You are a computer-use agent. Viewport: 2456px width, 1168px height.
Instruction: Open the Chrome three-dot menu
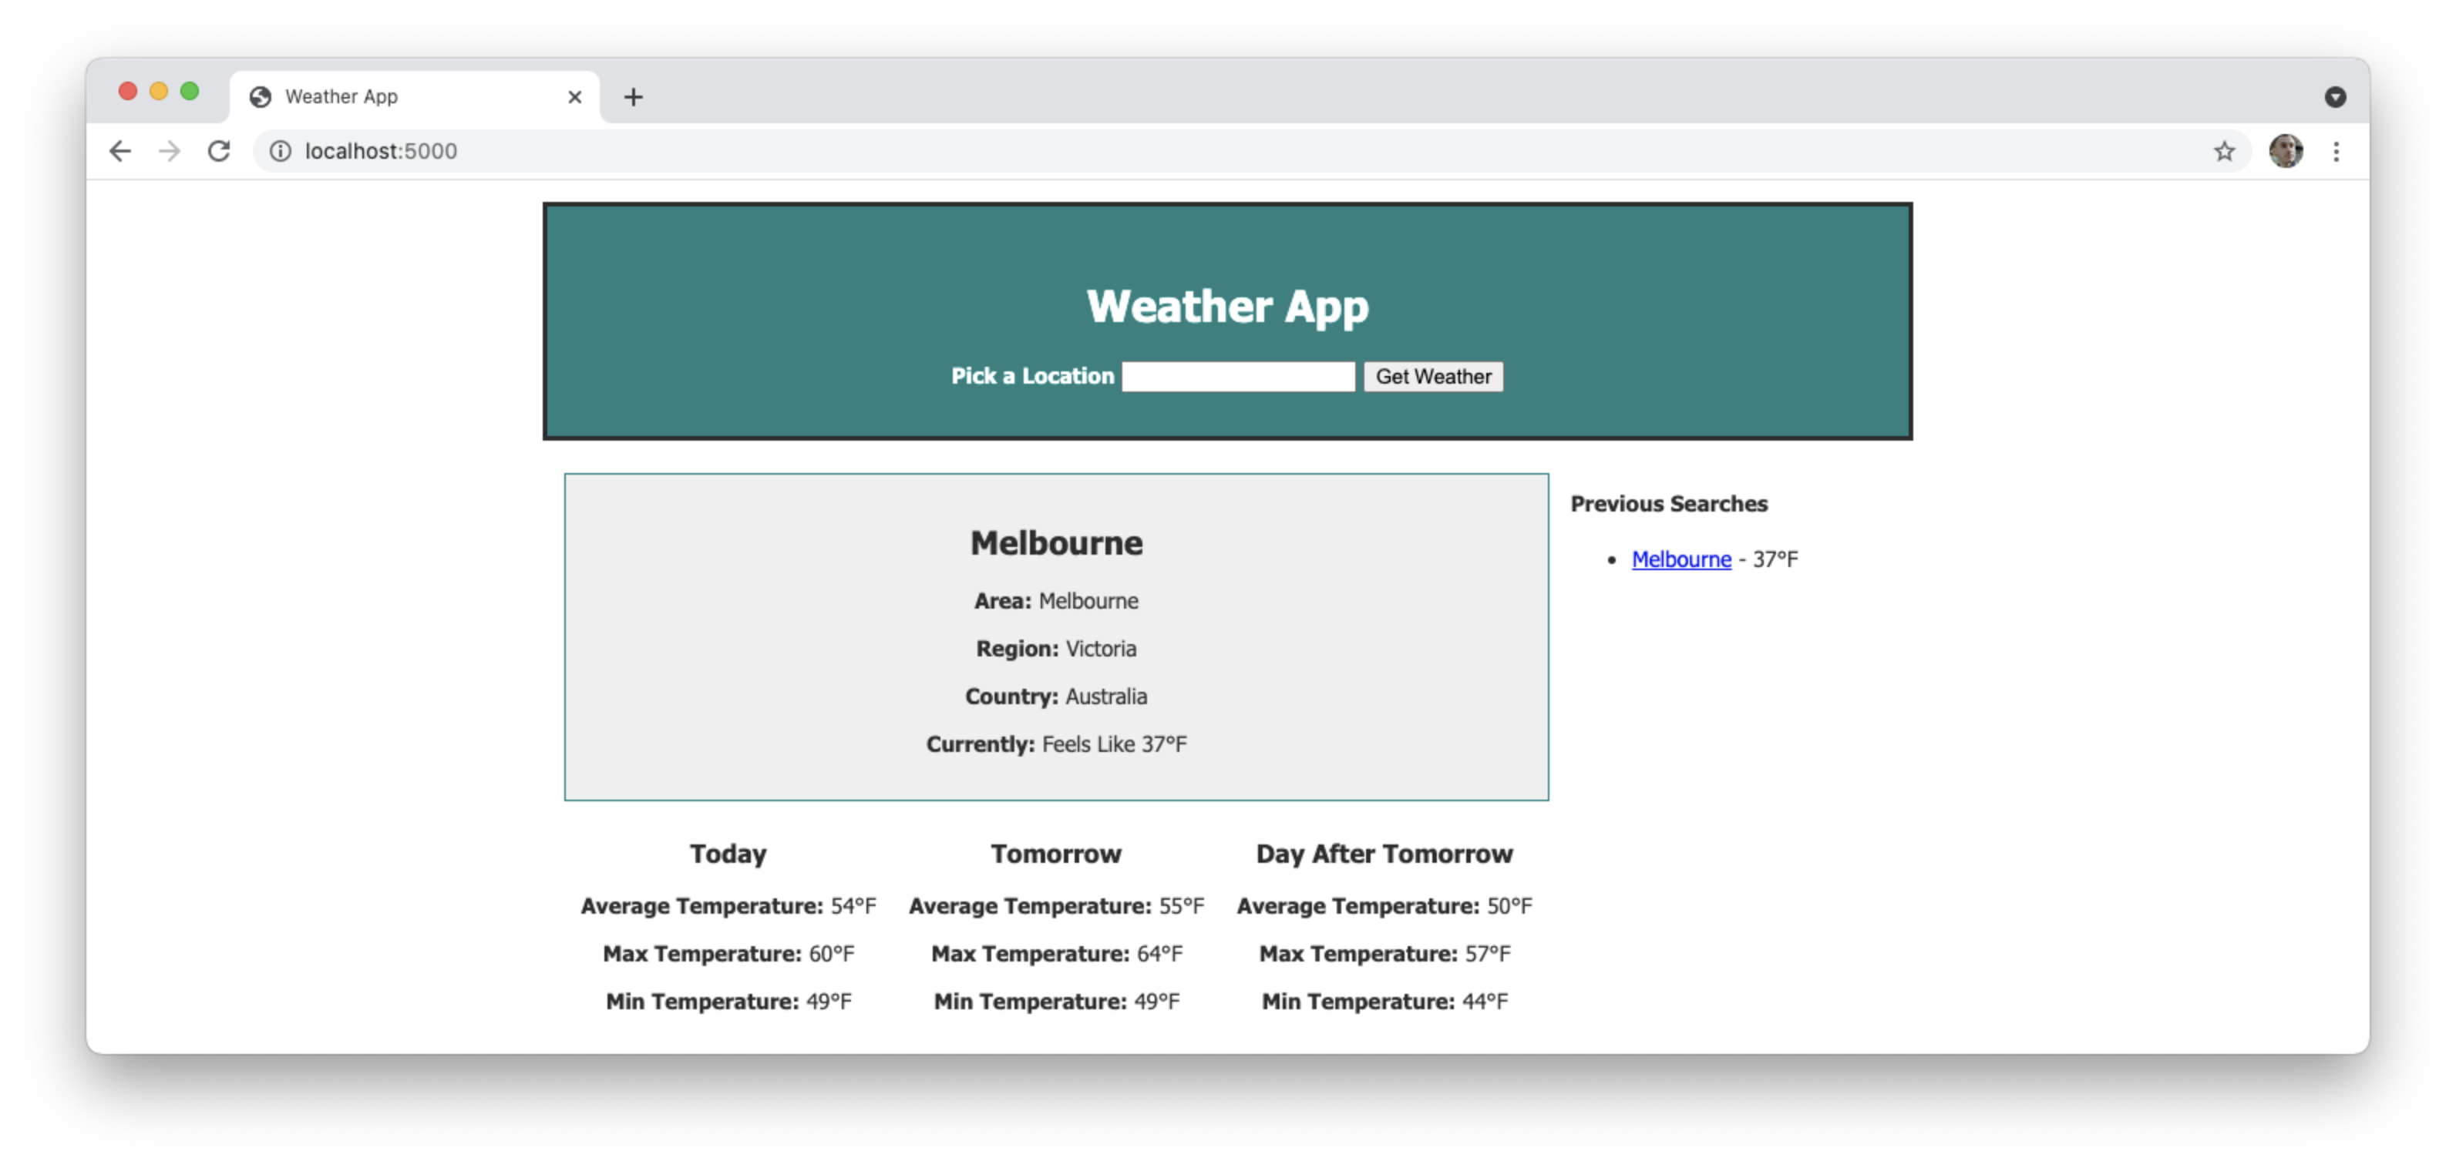[2335, 152]
